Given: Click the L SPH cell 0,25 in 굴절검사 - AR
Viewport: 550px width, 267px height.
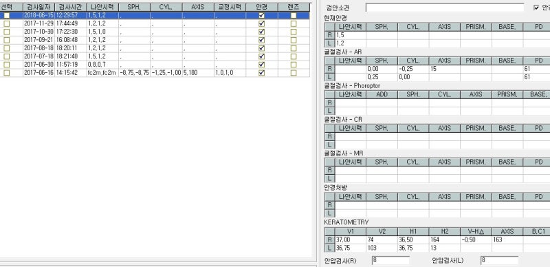Looking at the screenshot, I should pyautogui.click(x=382, y=77).
